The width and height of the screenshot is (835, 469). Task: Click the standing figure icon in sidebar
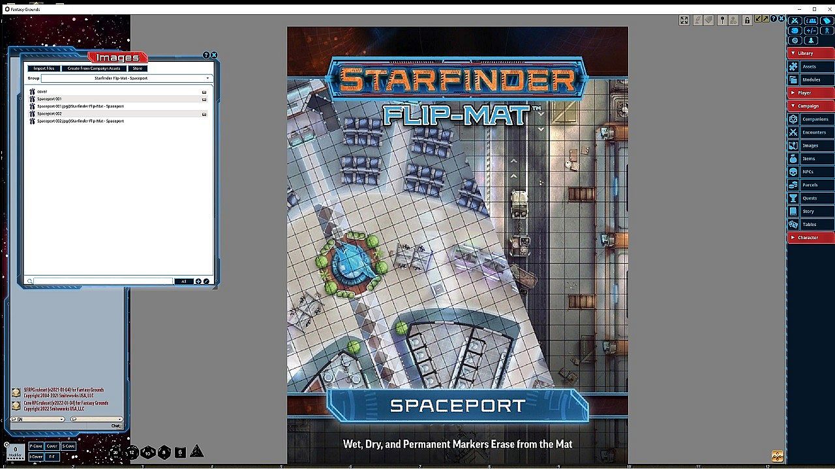tap(826, 31)
